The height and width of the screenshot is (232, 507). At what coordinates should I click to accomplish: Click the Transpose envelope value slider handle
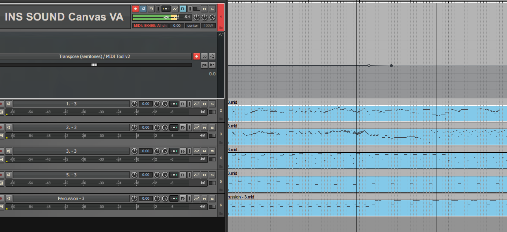coord(94,65)
